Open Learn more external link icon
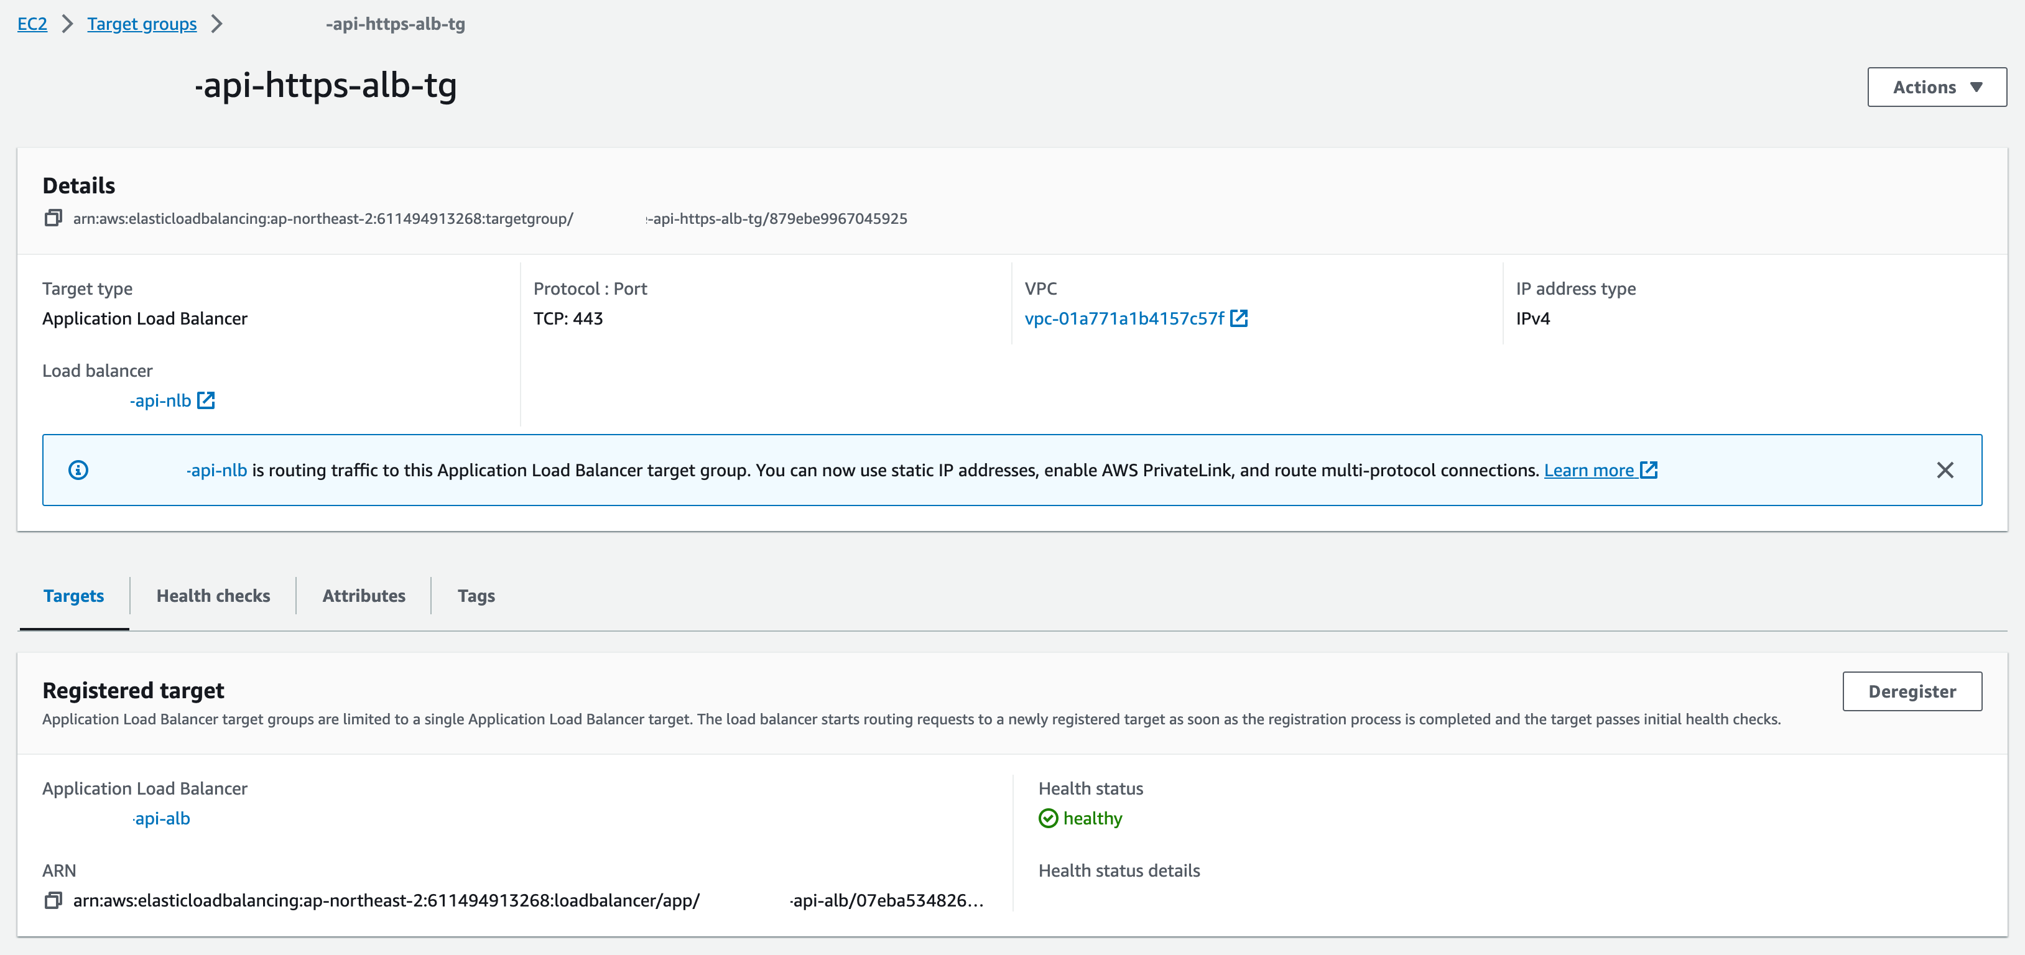Screen dimensions: 2025x955 pos(1649,470)
